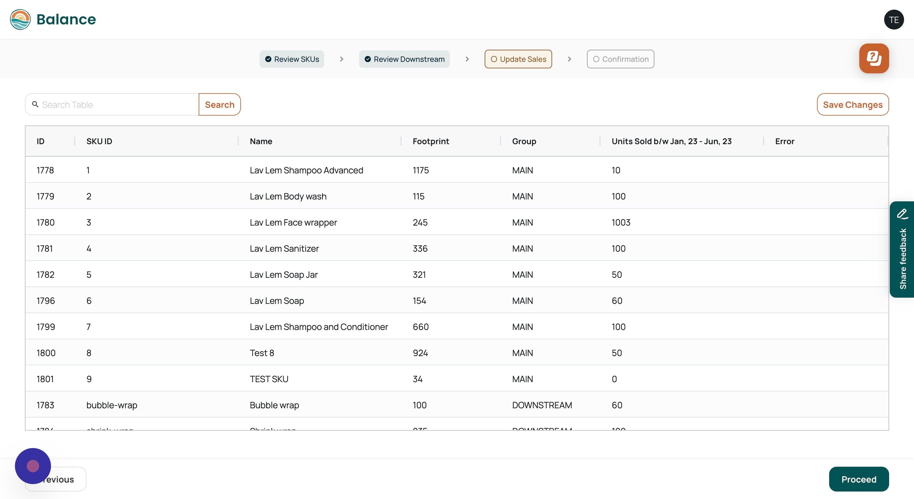
Task: Click the name Test 8
Action: [262, 353]
